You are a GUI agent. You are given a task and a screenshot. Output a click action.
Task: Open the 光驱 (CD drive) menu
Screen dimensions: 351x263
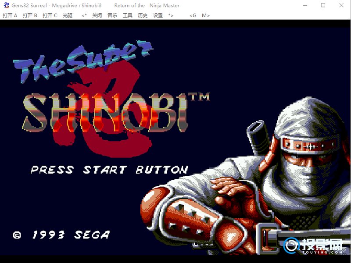click(68, 15)
